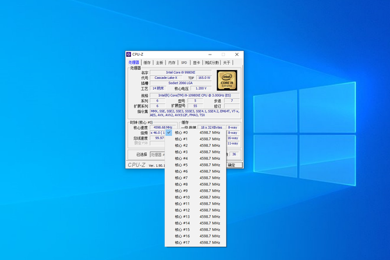390x260 pixels.
Task: Open the 已选择 processor dropdown
Action: pos(157,154)
